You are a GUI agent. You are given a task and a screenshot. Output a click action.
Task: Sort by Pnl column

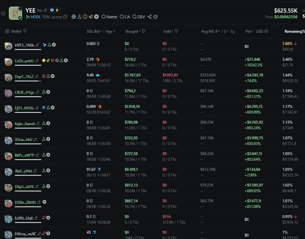pyautogui.click(x=249, y=31)
